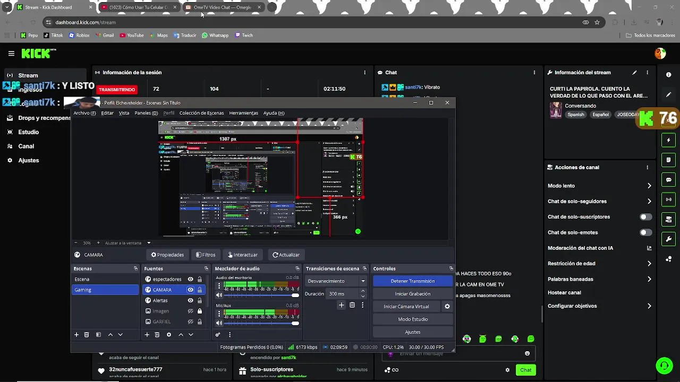Unlock the imagen source lock
This screenshot has width=680, height=382.
[x=200, y=311]
